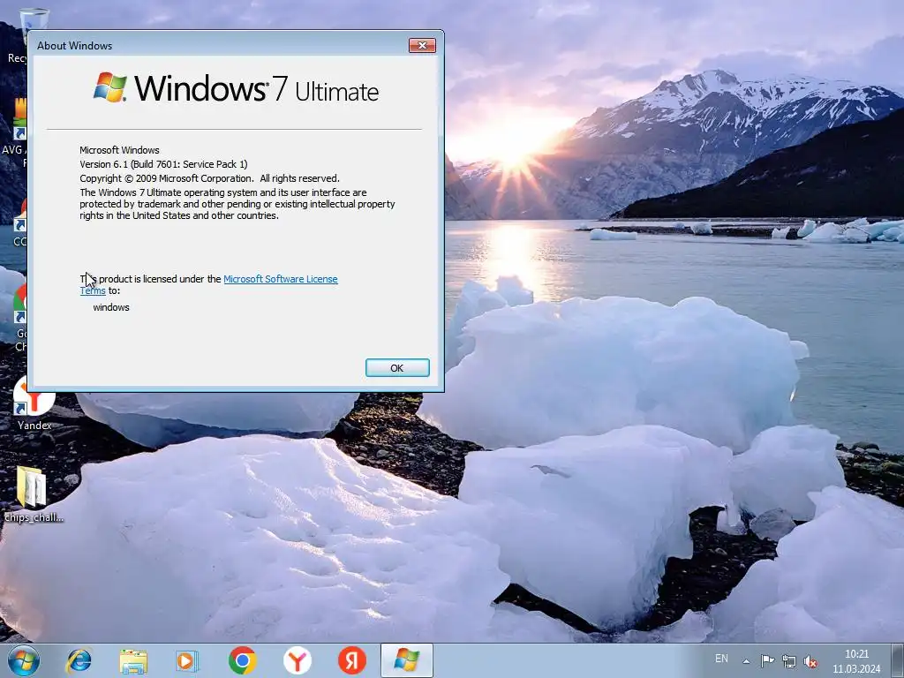Open Windows Explorer folder icon in taskbar
Viewport: 904px width, 678px height.
[x=133, y=660]
